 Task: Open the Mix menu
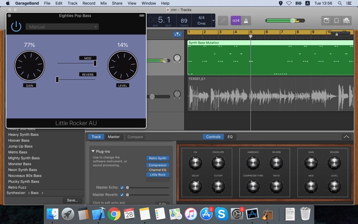[x=103, y=3]
